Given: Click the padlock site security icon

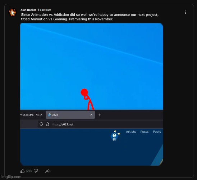Looking at the screenshot, I should click(47, 124).
